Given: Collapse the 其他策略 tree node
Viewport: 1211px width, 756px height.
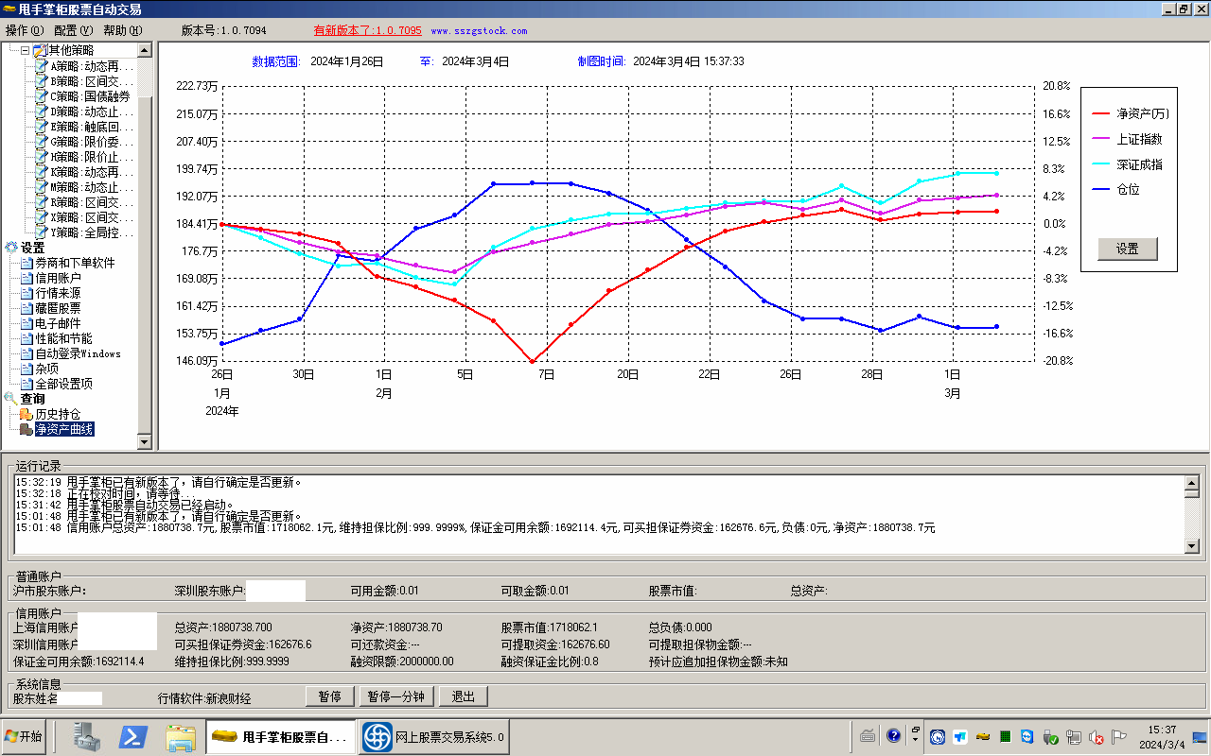Looking at the screenshot, I should pos(25,51).
